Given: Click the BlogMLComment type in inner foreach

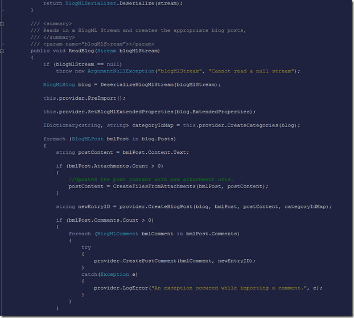Looking at the screenshot, I should coord(118,234).
